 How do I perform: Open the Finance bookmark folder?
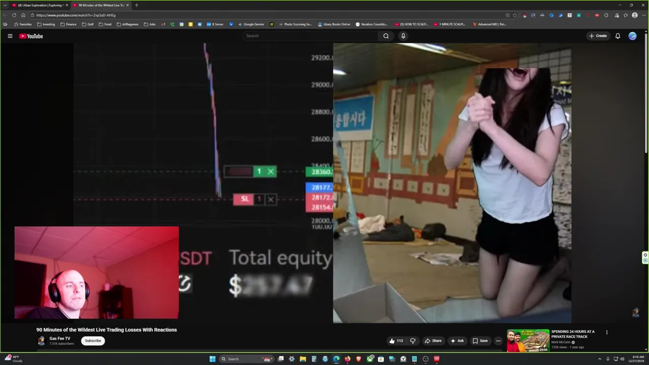coord(68,24)
